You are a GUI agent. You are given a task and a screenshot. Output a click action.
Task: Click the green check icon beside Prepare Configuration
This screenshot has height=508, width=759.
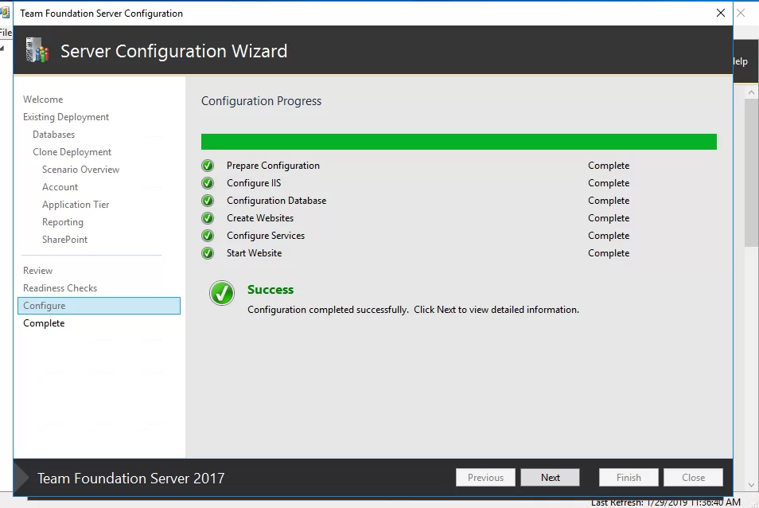click(x=208, y=166)
